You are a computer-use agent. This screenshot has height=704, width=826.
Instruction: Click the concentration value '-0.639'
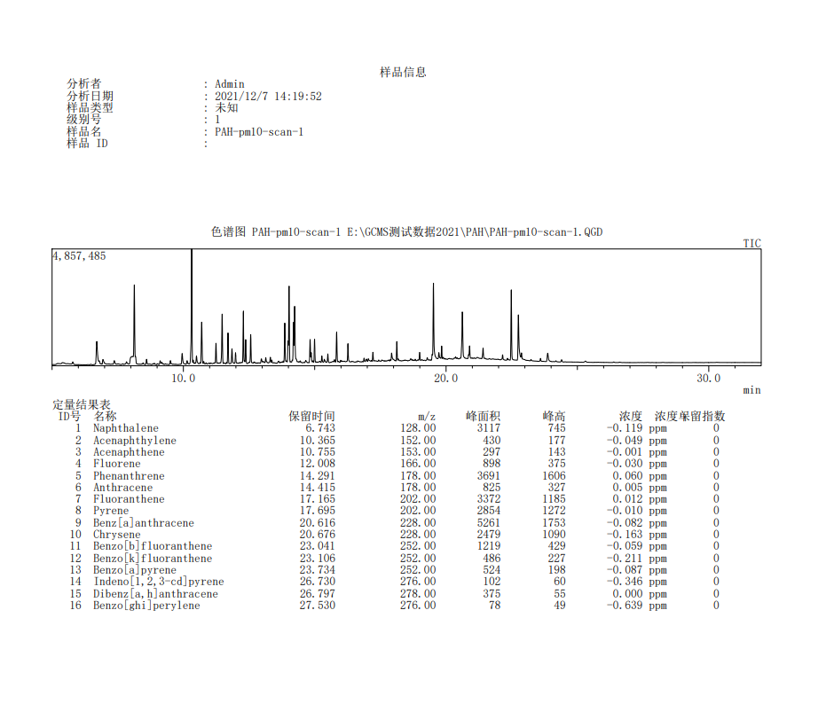[x=625, y=605]
